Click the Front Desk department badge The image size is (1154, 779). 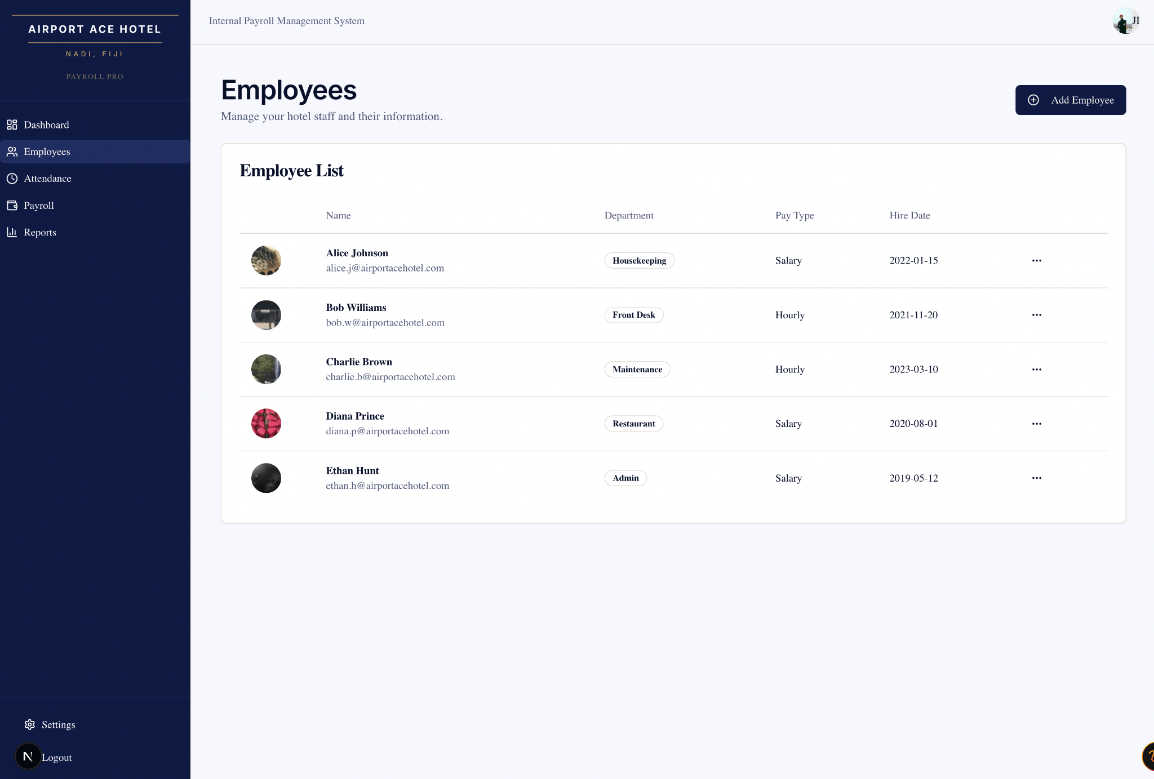coord(633,315)
